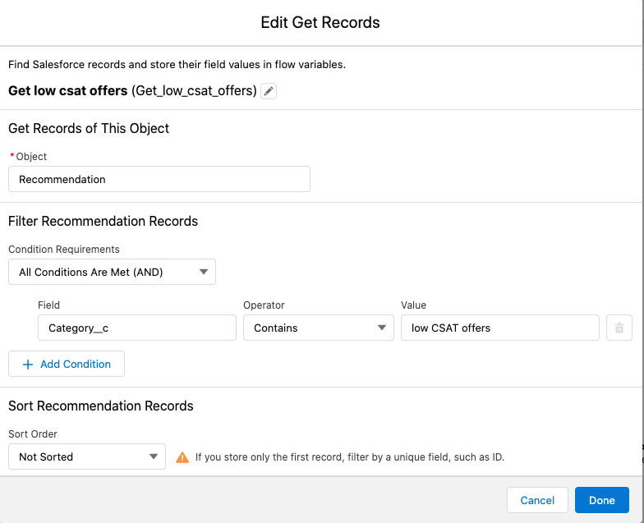Click the Category__c field input
This screenshot has width=644, height=523.
(x=137, y=328)
